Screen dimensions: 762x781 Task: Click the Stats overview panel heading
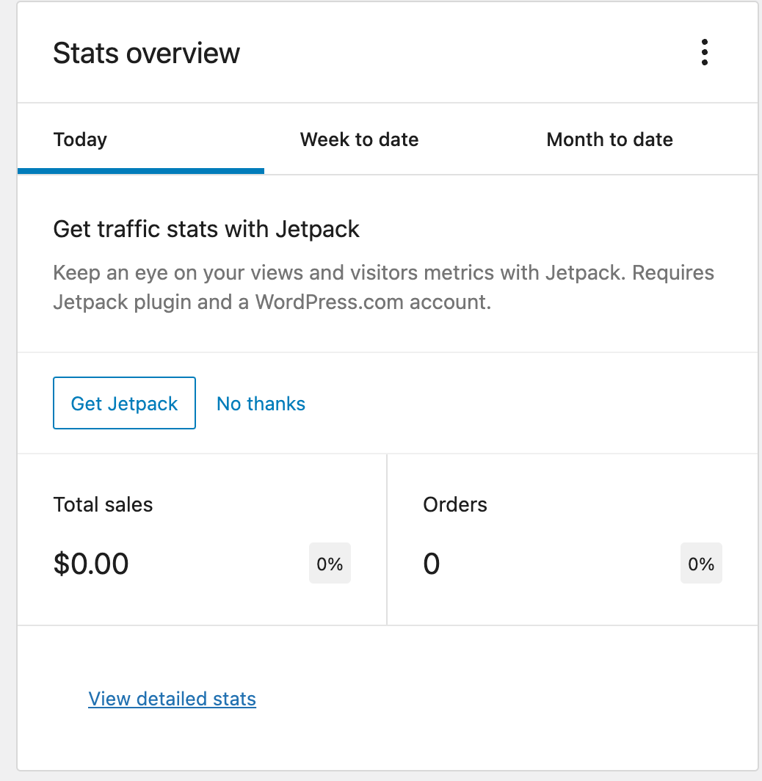(x=146, y=52)
